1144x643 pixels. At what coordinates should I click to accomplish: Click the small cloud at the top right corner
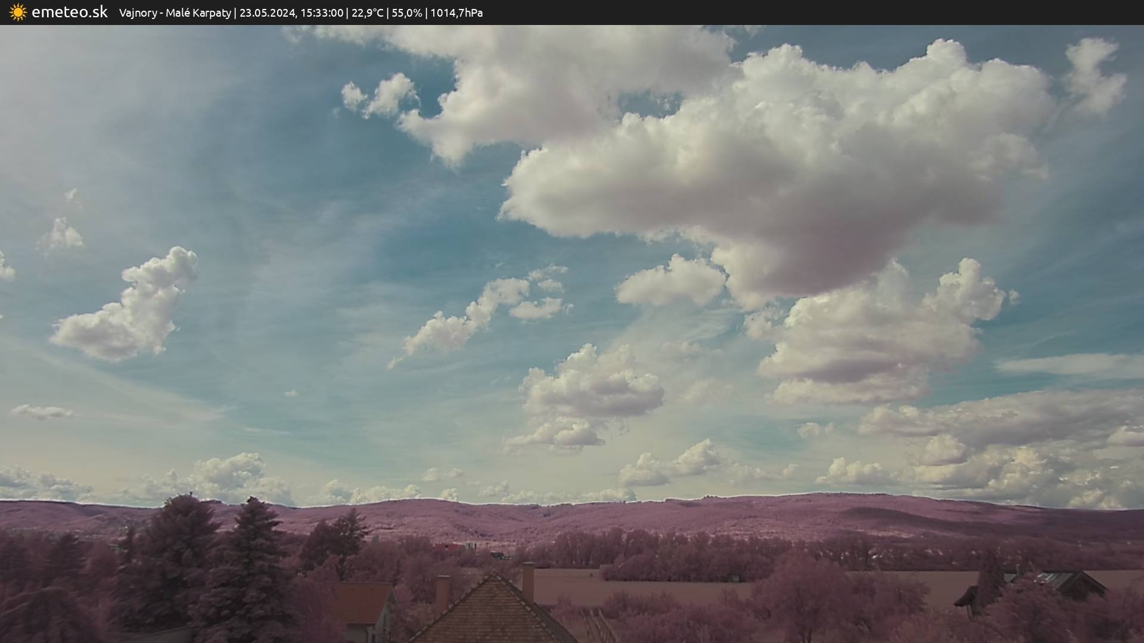1093,74
